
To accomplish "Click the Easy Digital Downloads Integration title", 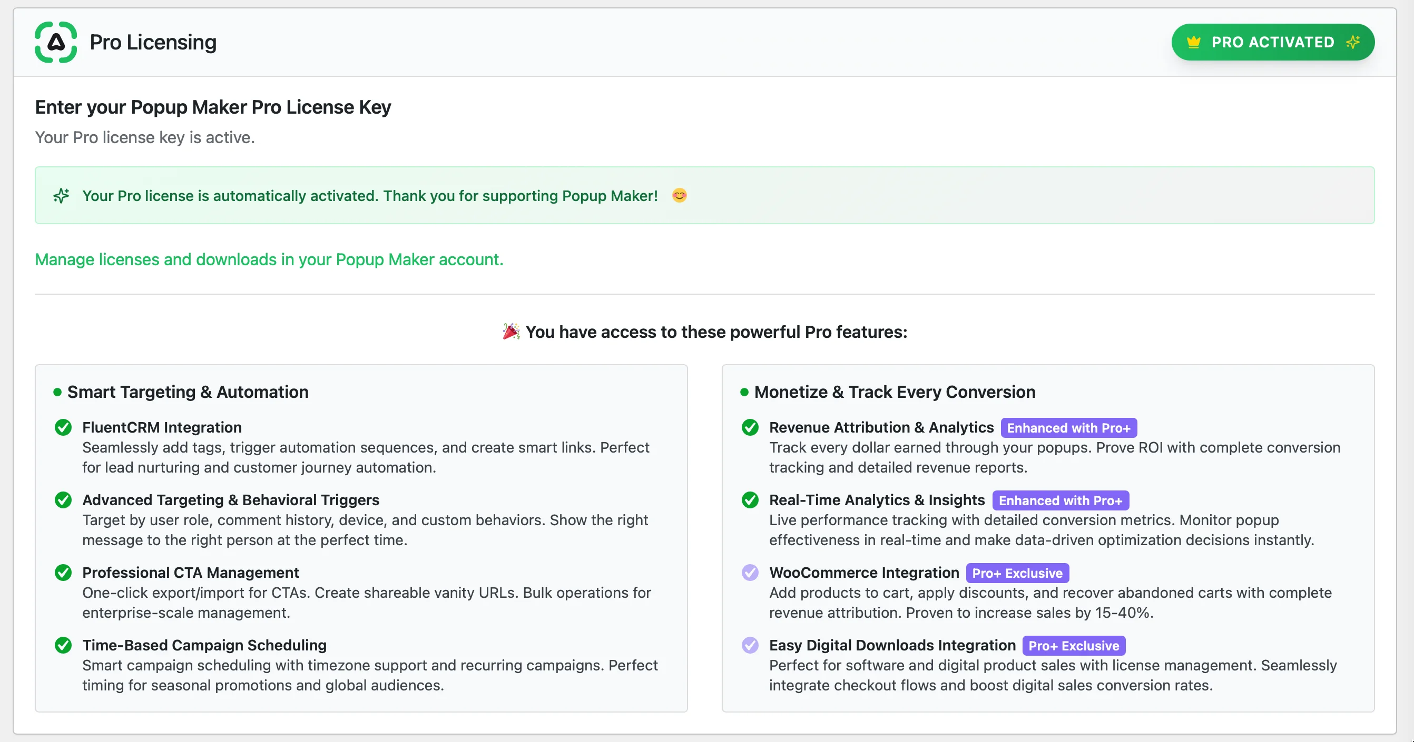I will (x=892, y=645).
